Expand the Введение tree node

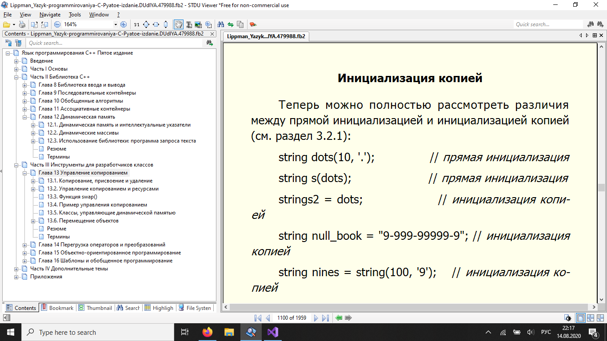(16, 61)
